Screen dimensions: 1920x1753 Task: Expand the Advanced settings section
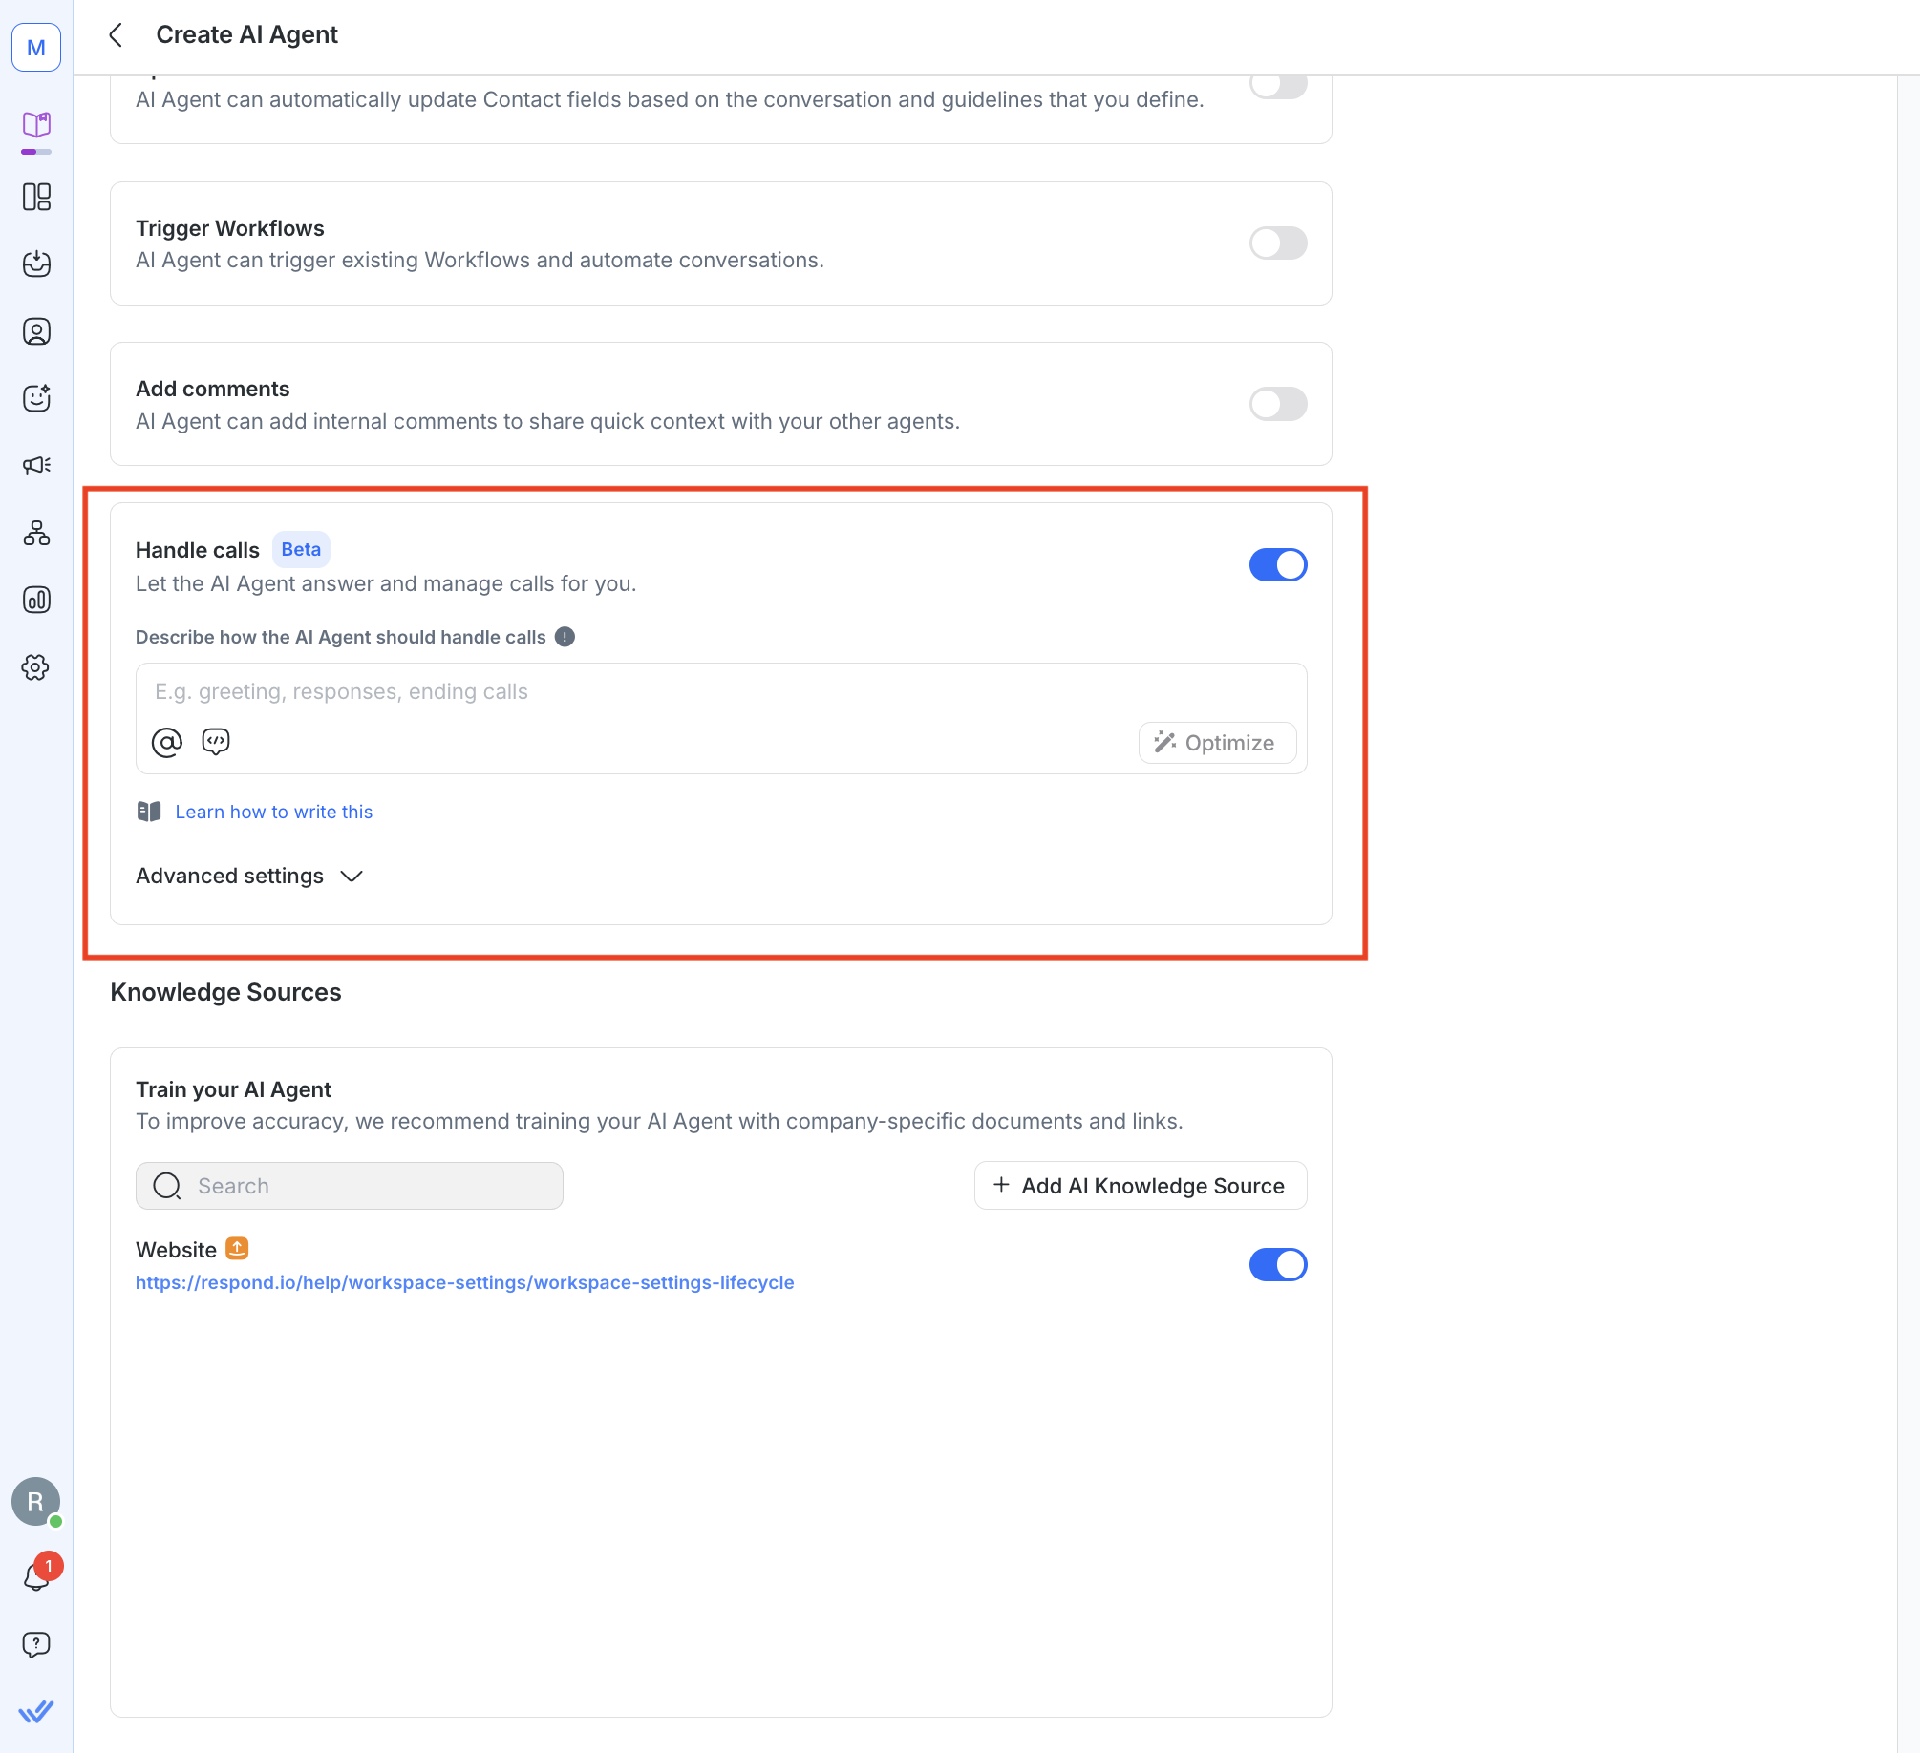(x=249, y=876)
